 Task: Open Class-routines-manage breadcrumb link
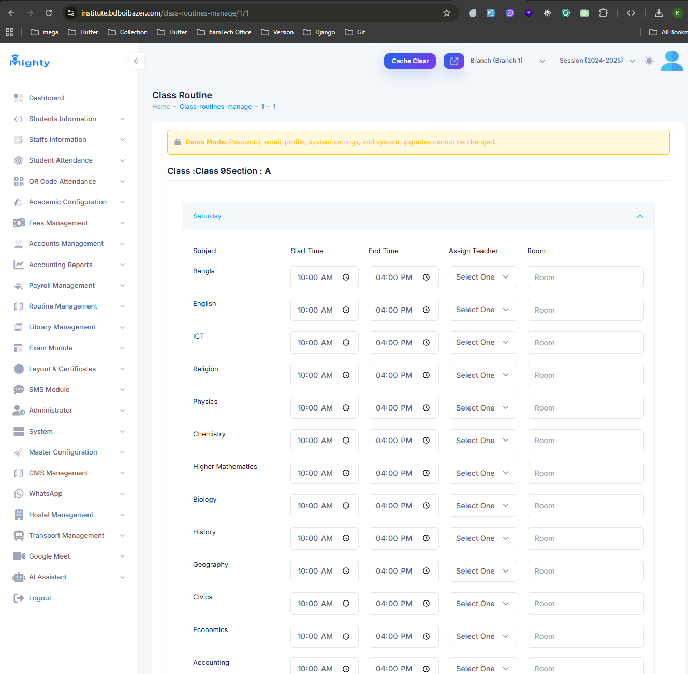tap(216, 107)
